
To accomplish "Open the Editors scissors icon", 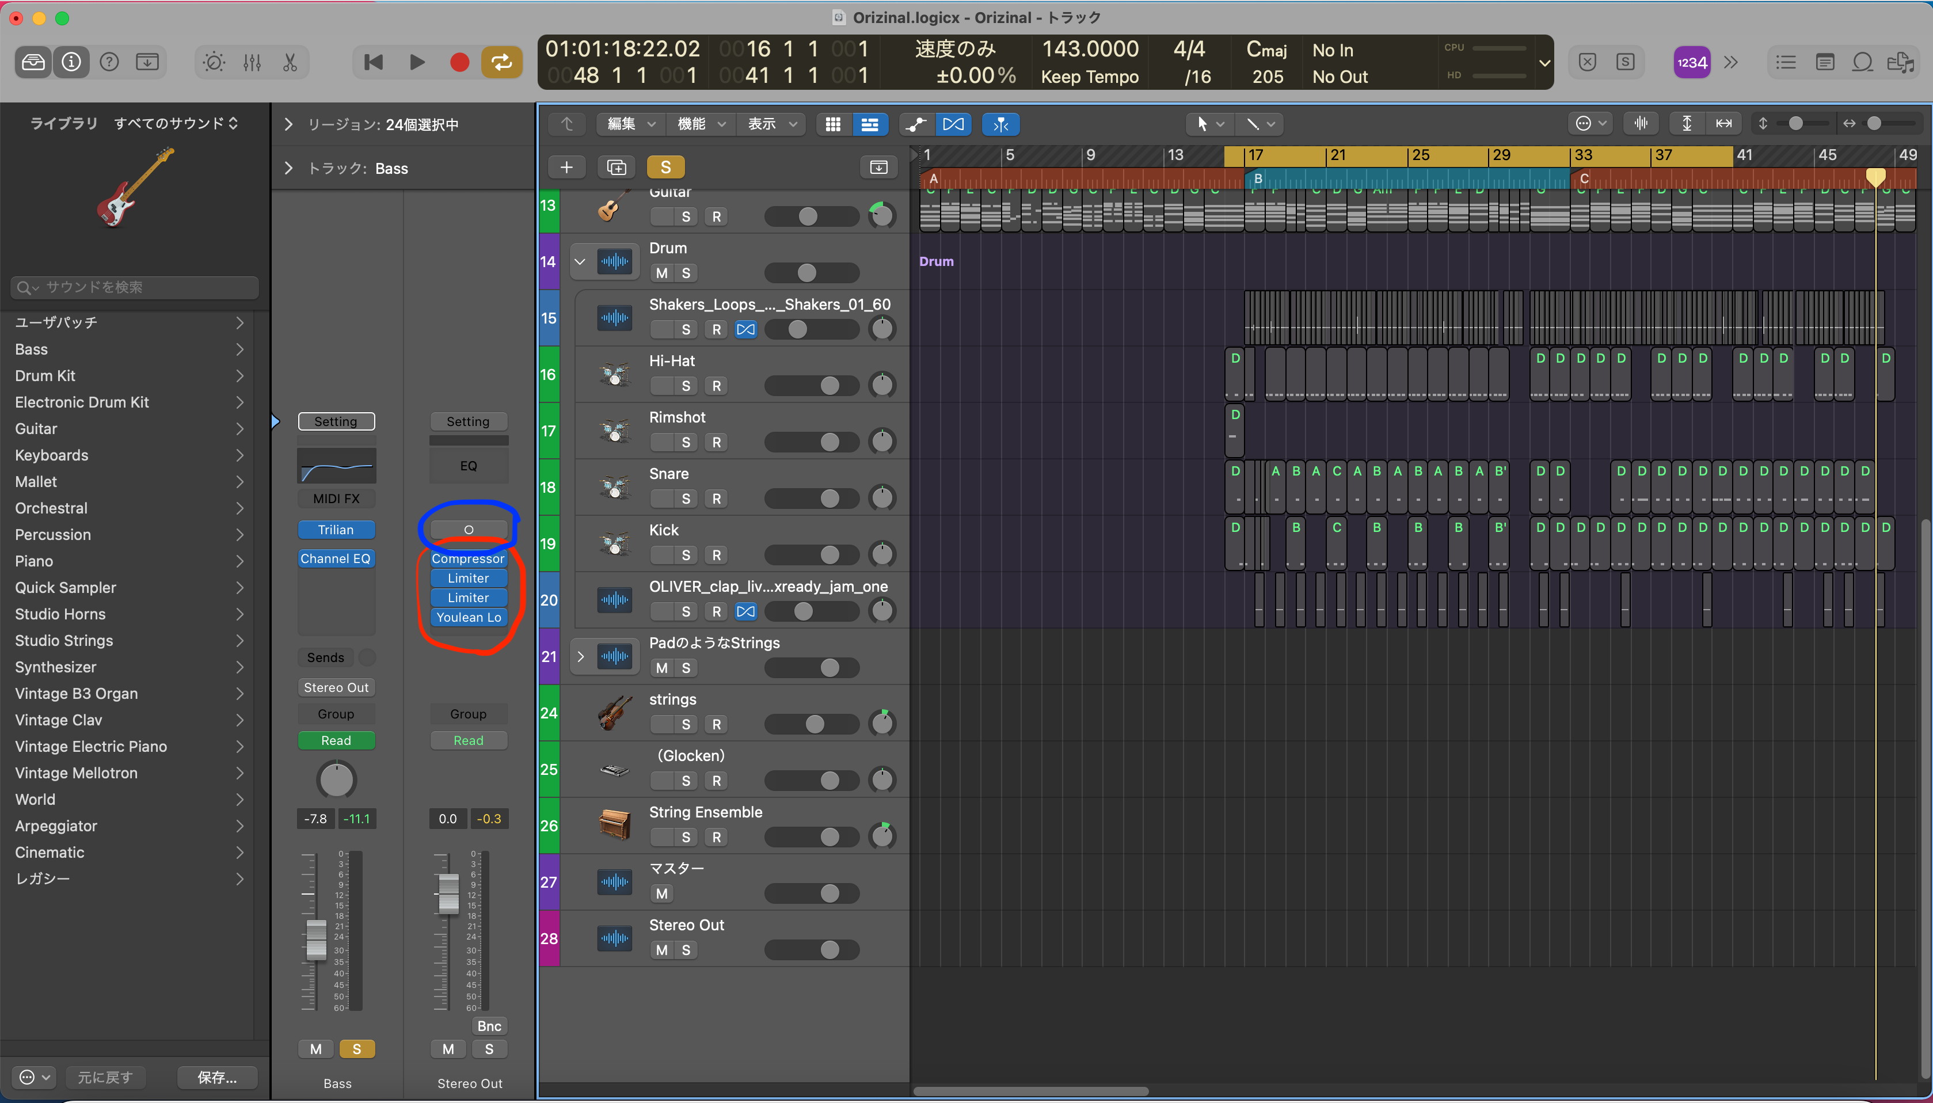I will pos(290,62).
